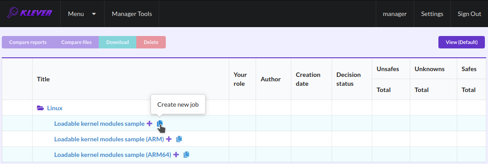Collapse the Linux folder icon

coord(41,108)
